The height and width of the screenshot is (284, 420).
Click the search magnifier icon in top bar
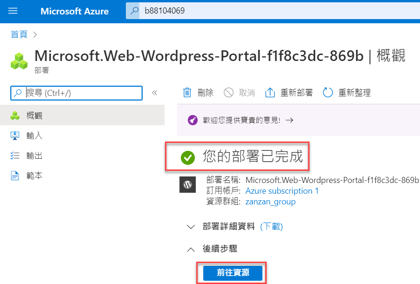[x=133, y=11]
